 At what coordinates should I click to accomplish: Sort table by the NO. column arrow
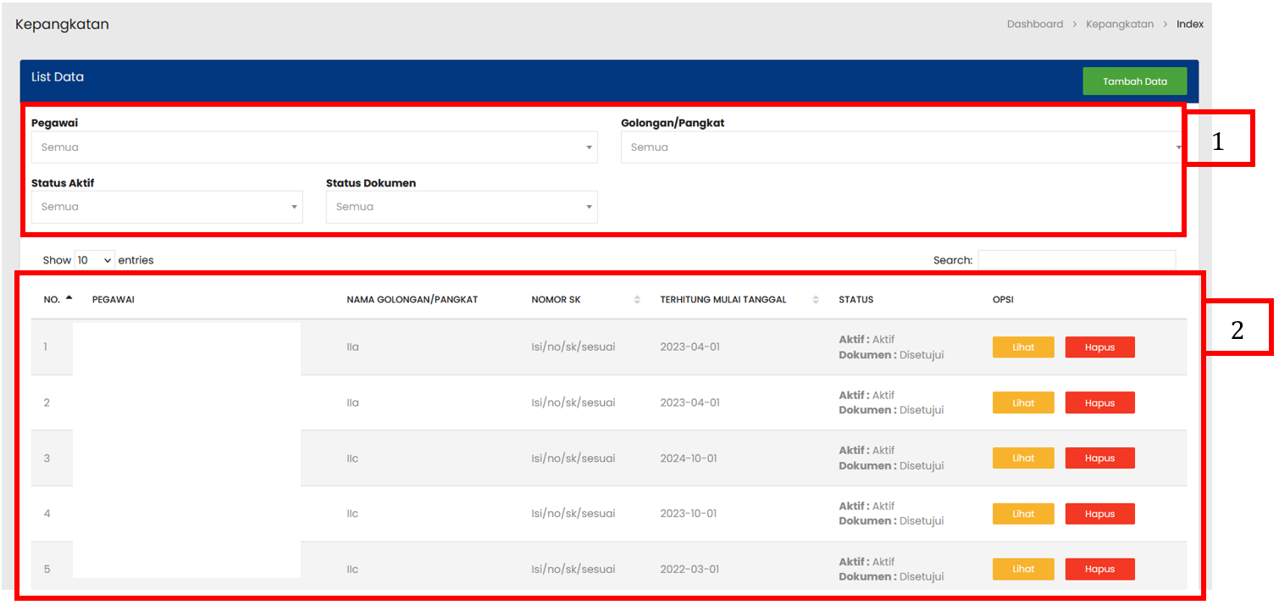click(x=69, y=298)
